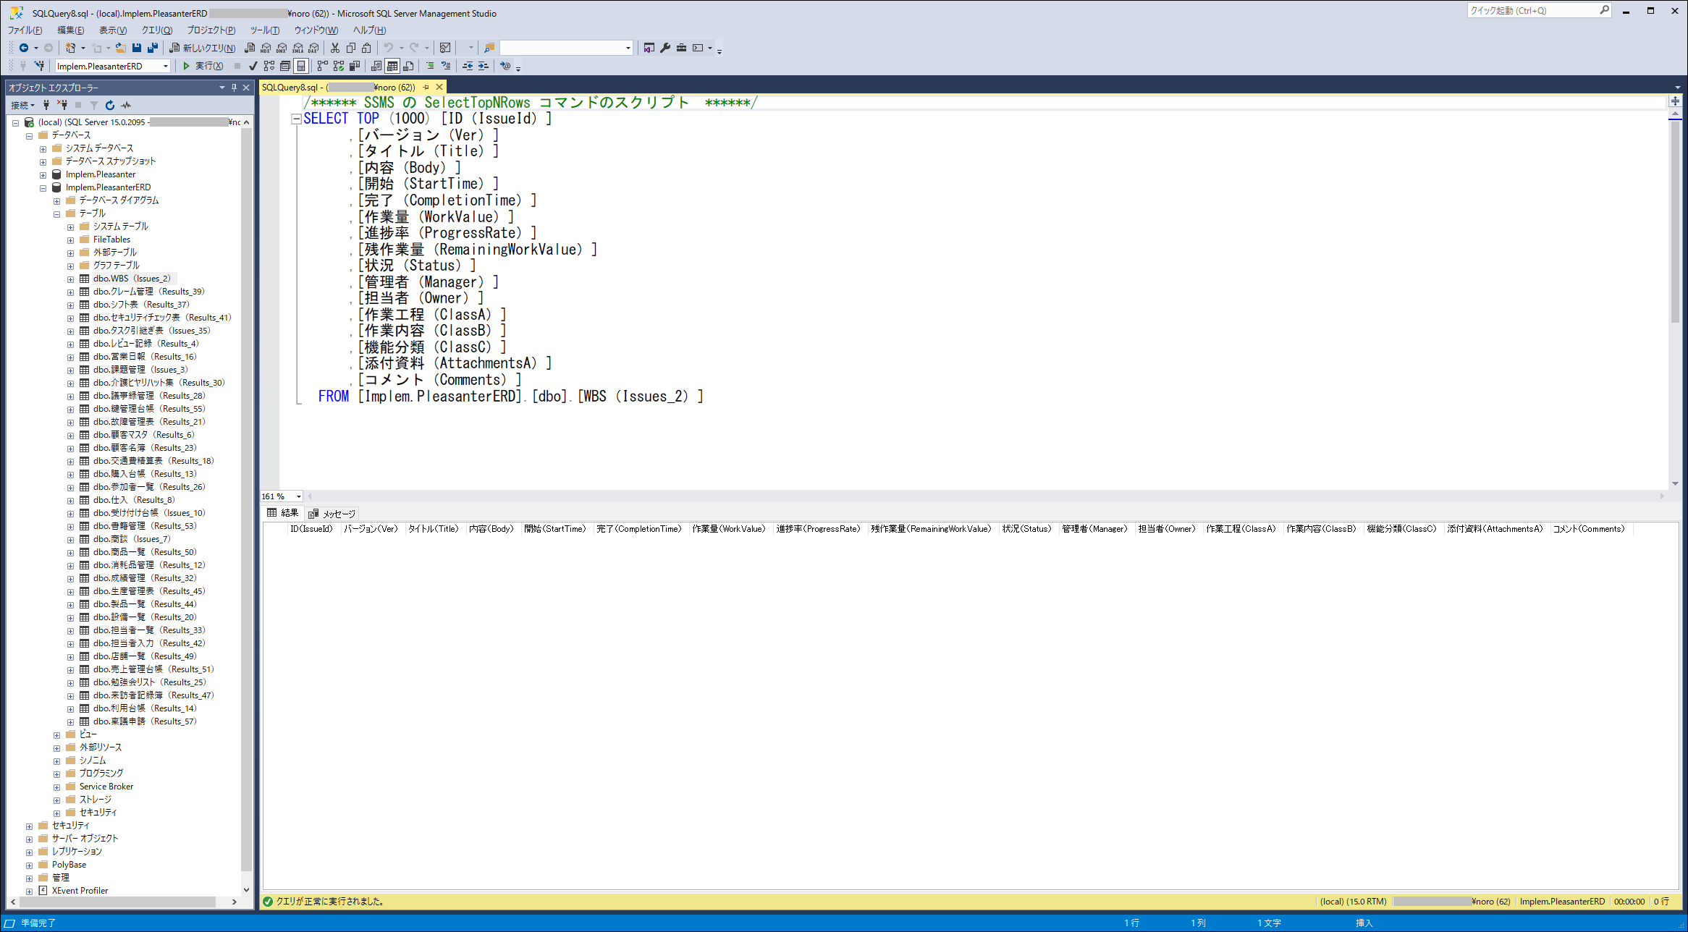Click the Save All icon in the toolbar
The width and height of the screenshot is (1688, 932).
152,48
